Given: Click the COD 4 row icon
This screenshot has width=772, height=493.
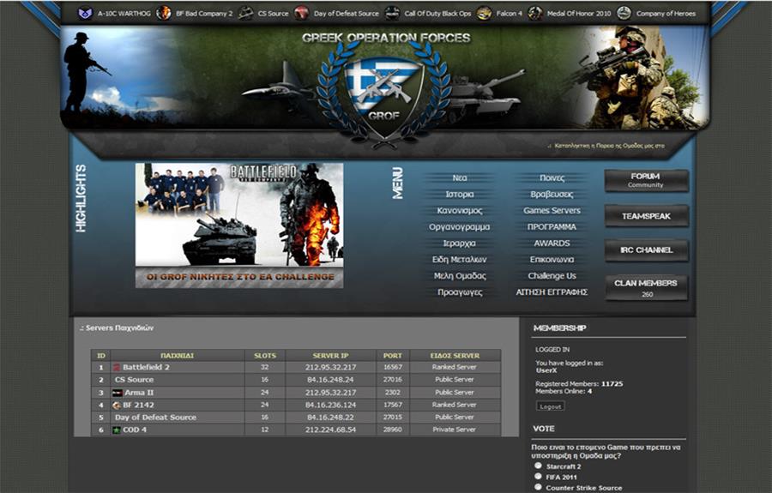Looking at the screenshot, I should click(x=117, y=430).
